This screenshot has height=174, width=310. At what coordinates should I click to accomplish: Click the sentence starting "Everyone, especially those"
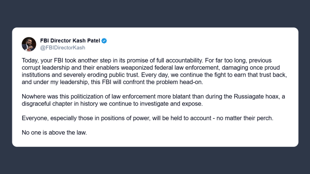pyautogui.click(x=147, y=118)
